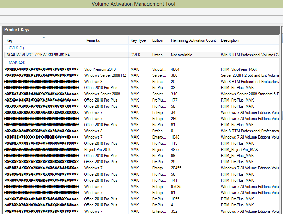Click remaining count 1048
The image size is (283, 214).
175,137
